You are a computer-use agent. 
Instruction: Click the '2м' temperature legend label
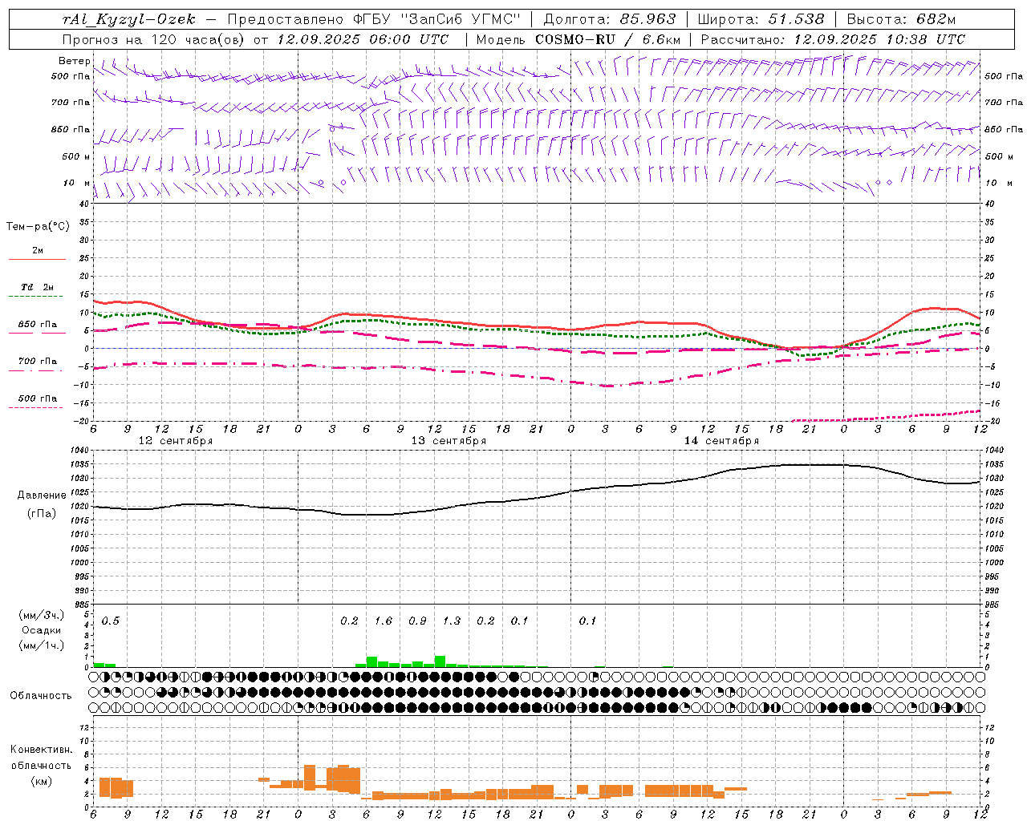click(38, 250)
